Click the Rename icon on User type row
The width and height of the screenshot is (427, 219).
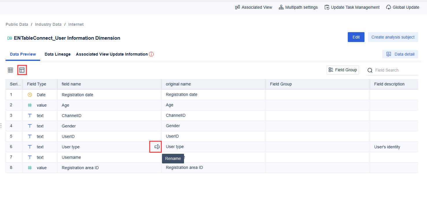157,147
